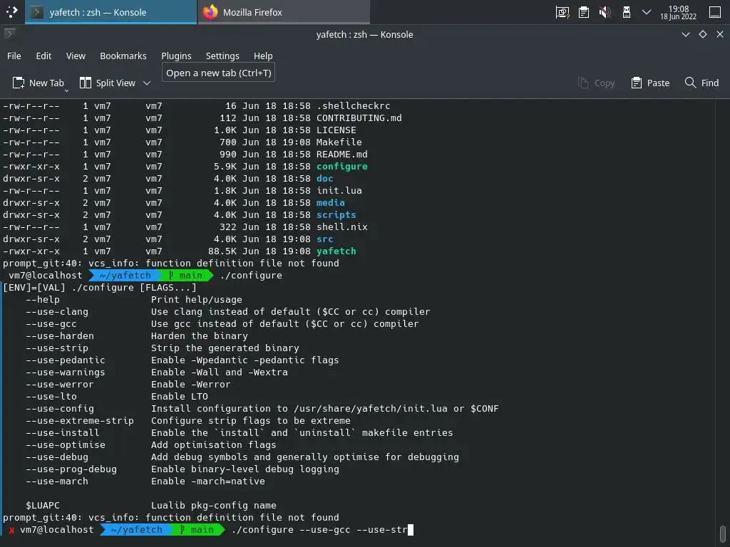Click the Paste toolbar button

650,83
